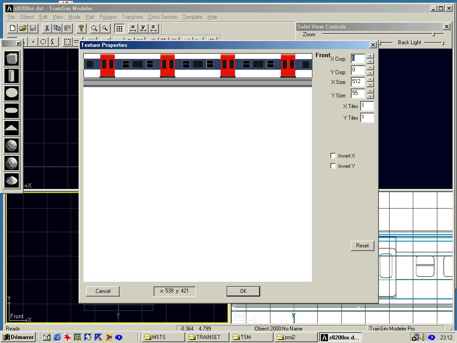
Task: Enable the Invert X checkbox
Action: tap(333, 156)
